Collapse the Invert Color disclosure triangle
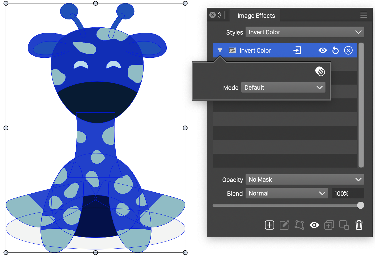This screenshot has width=375, height=258. [220, 50]
